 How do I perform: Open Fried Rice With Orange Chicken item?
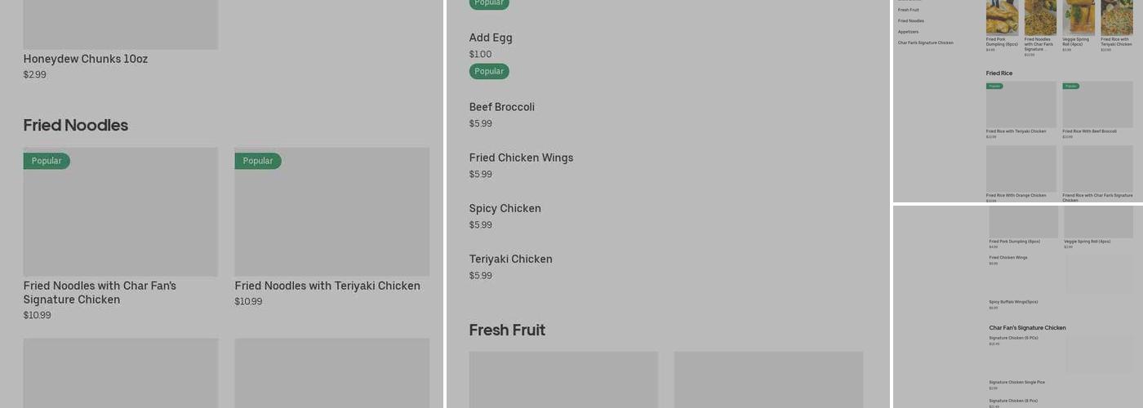point(1021,168)
